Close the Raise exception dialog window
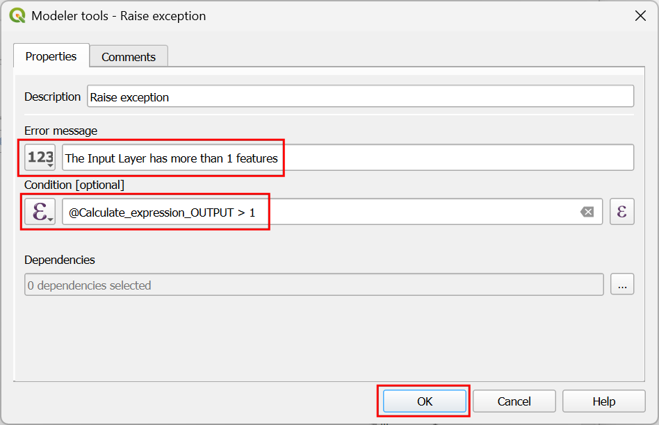The image size is (659, 425). coord(640,15)
